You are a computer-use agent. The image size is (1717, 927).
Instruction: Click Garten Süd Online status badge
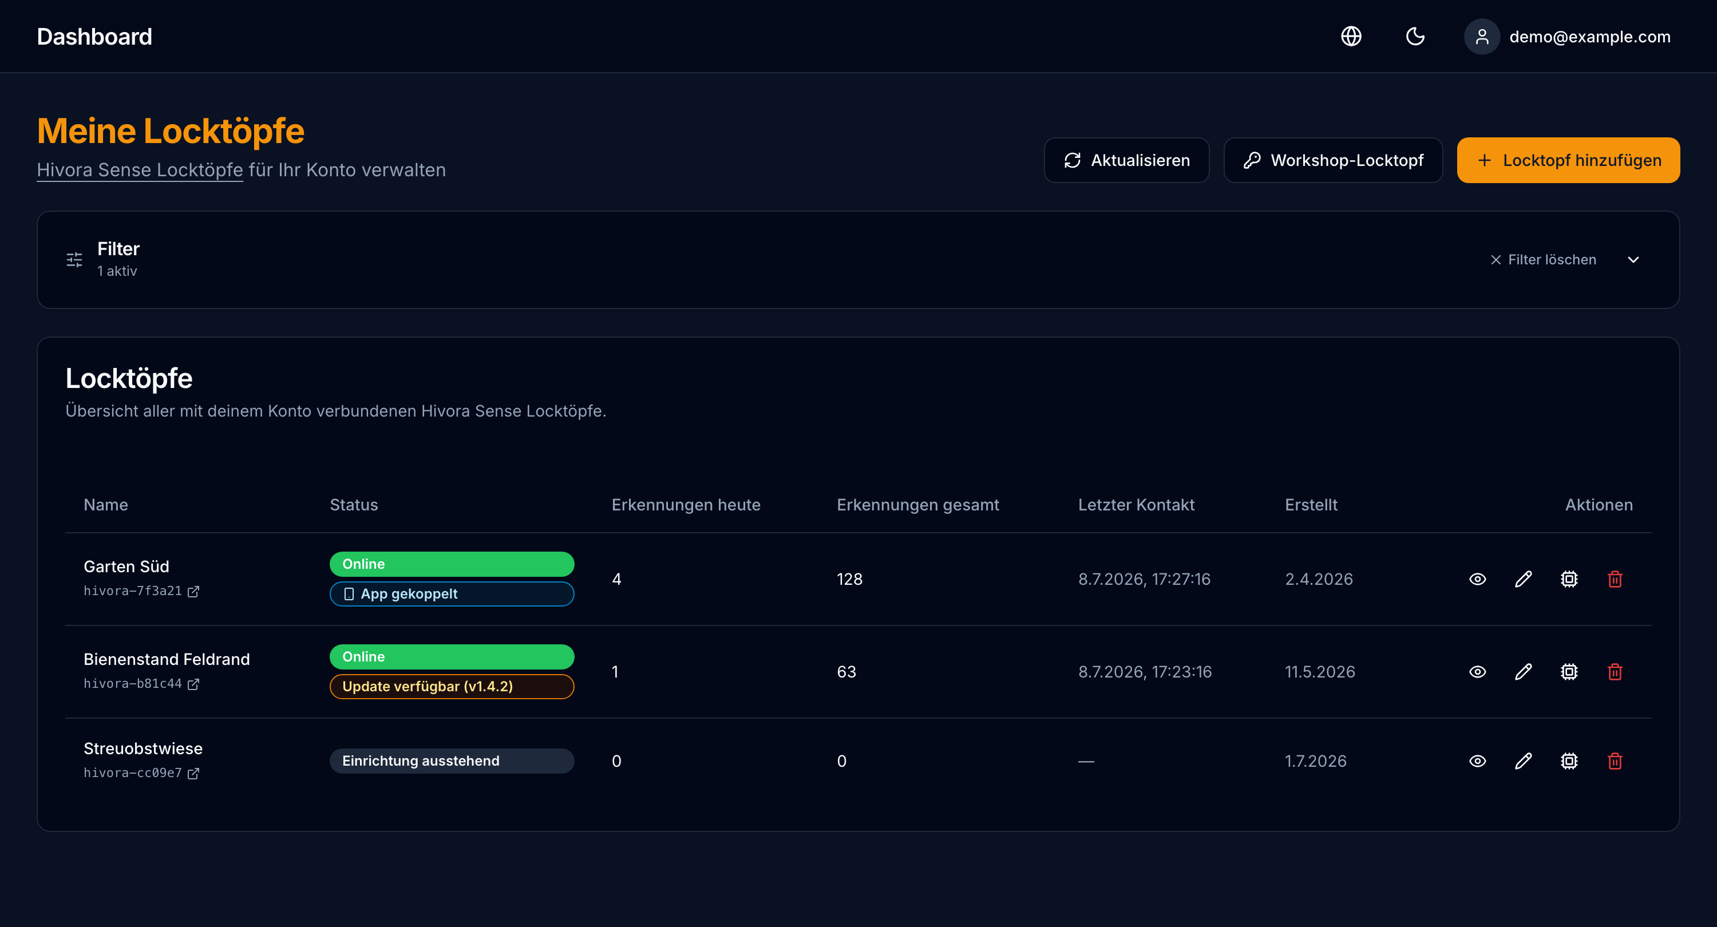[x=451, y=564]
